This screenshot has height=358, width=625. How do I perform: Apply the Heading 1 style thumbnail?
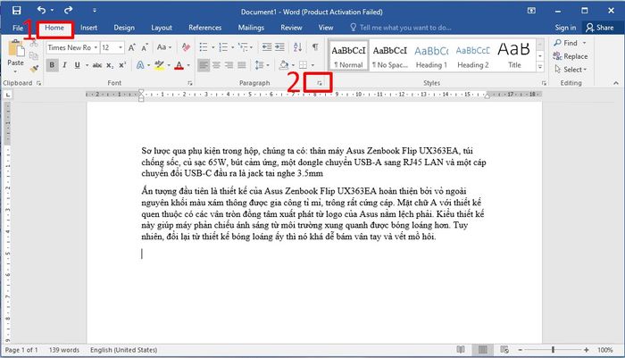(x=431, y=56)
